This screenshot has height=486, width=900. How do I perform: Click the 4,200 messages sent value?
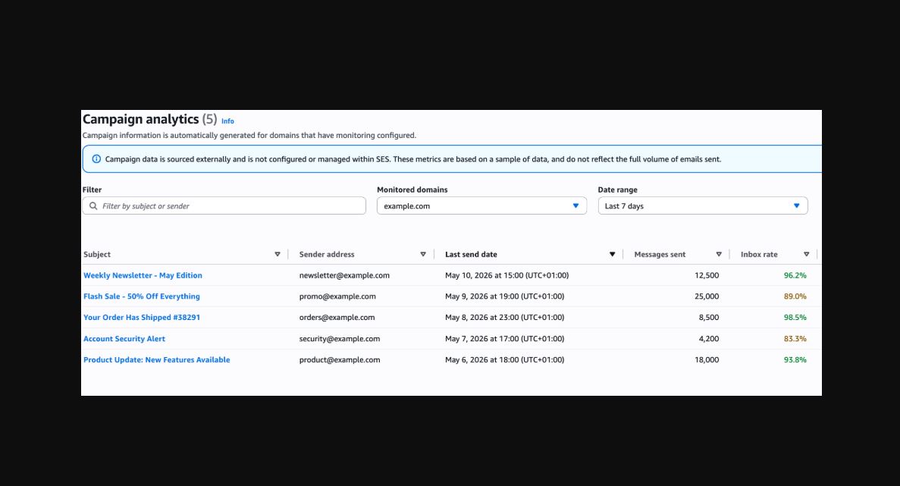pyautogui.click(x=709, y=339)
